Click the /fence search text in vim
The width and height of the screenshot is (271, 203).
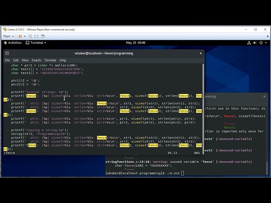9,153
